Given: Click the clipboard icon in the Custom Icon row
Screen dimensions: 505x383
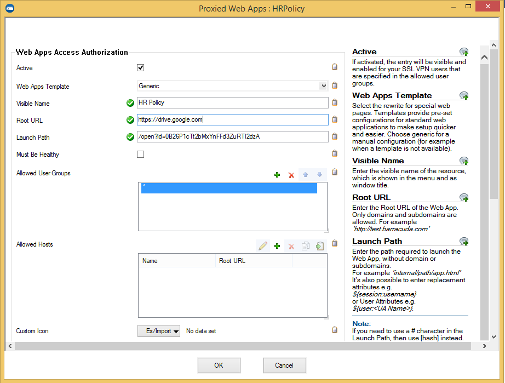Looking at the screenshot, I should tap(335, 329).
